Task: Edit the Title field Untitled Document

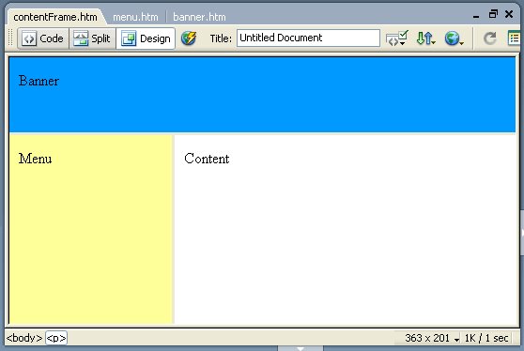Action: [x=308, y=38]
